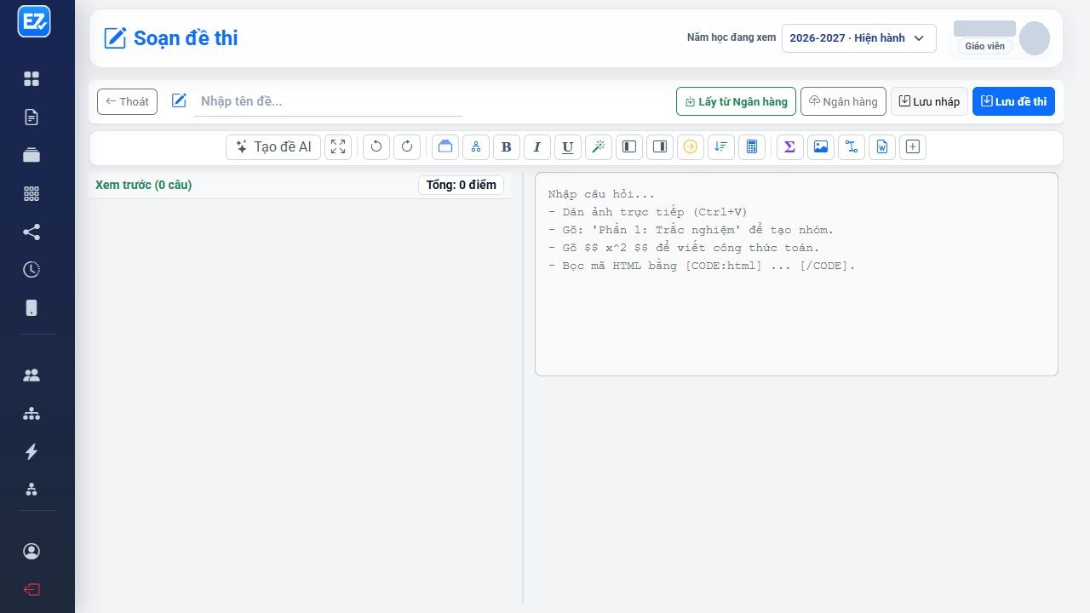
Task: Toggle the left panel layout
Action: click(x=629, y=146)
